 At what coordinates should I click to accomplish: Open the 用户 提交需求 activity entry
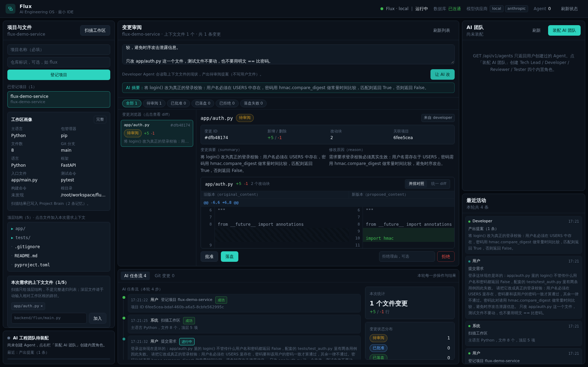click(524, 287)
